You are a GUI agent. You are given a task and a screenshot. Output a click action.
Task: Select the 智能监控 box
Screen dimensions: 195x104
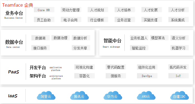pyautogui.click(x=139, y=48)
